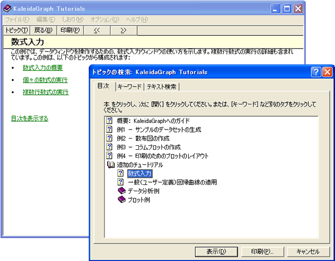The image size is (335, 261).
Task: Click the question mark help button in the dialog title bar
Action: [316, 72]
